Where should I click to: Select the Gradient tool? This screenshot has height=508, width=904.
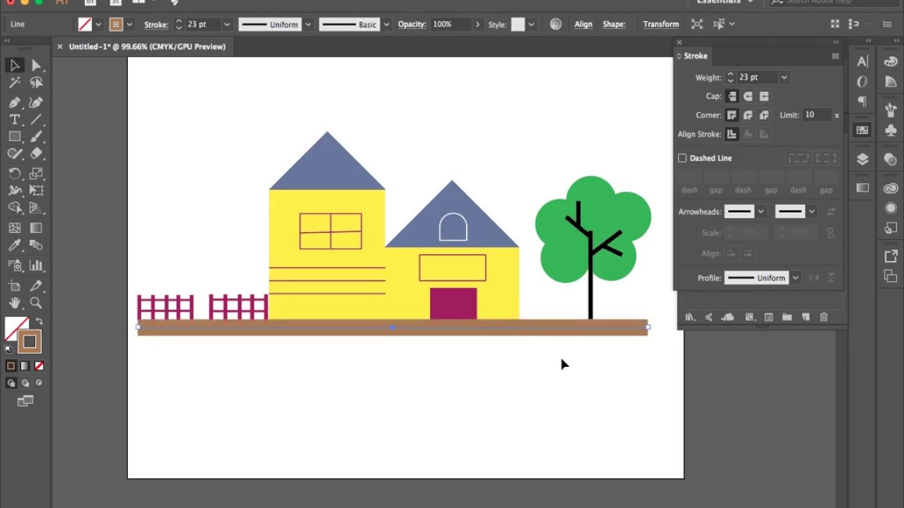[x=37, y=228]
